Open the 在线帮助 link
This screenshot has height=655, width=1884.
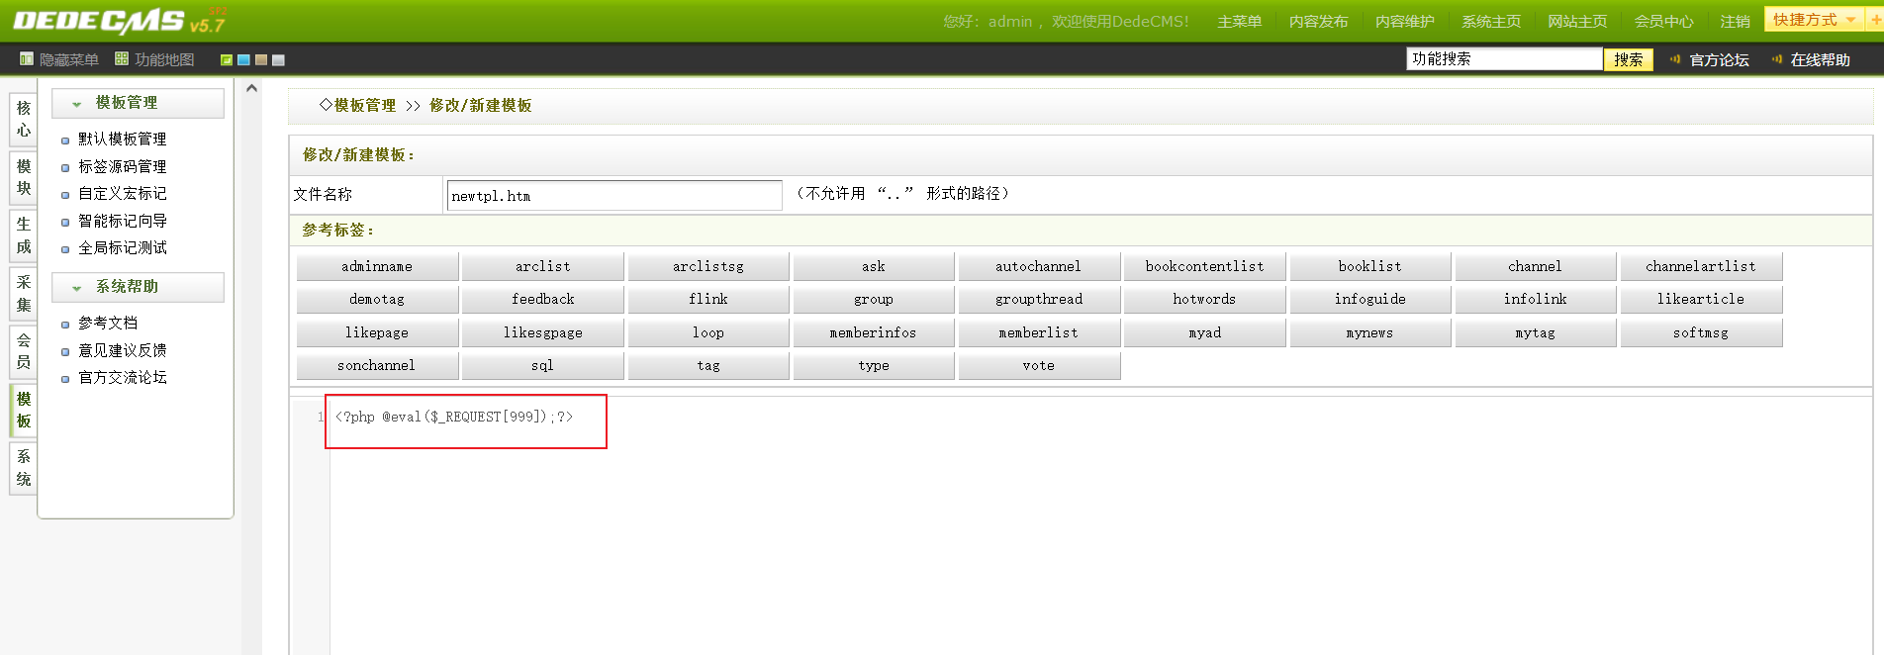pos(1820,60)
